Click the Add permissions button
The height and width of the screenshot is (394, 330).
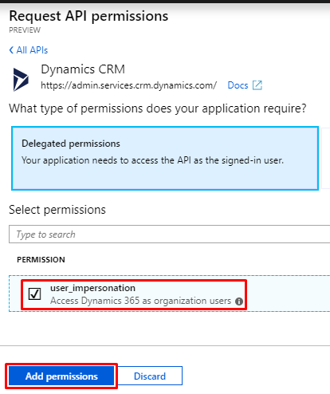tap(61, 376)
